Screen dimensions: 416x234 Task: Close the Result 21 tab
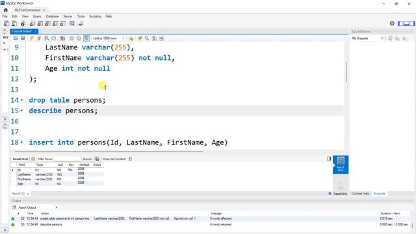28,194
